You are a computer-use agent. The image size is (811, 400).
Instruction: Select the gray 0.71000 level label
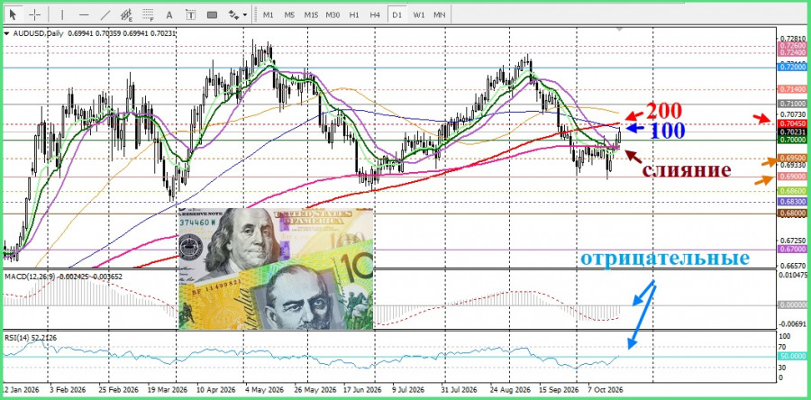pos(792,104)
